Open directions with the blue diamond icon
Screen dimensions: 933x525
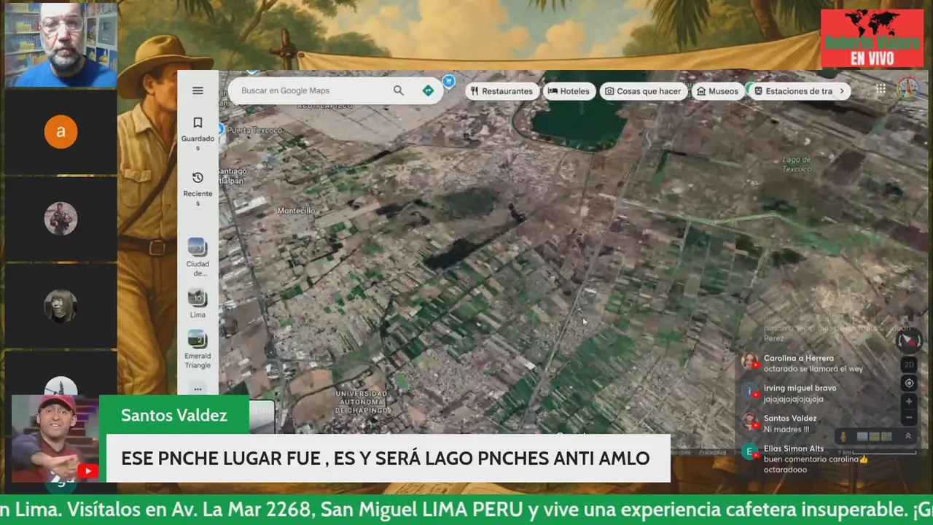428,90
